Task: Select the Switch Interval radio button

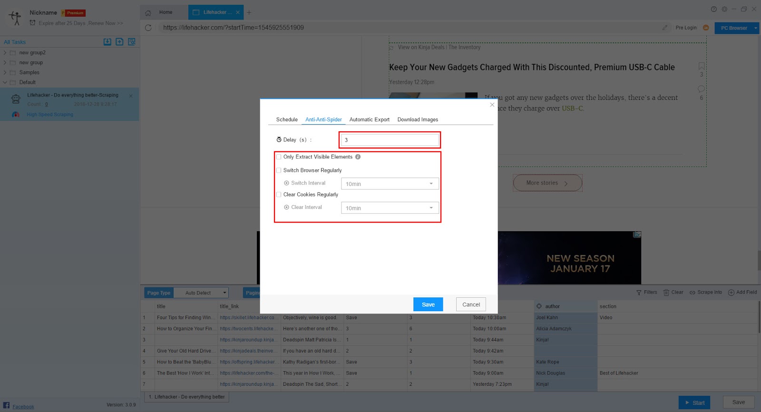Action: 286,183
